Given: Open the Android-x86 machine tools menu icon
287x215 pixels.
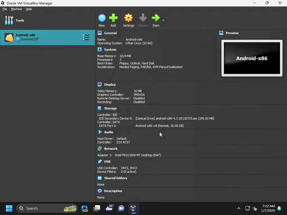Looking at the screenshot, I should pos(86,38).
